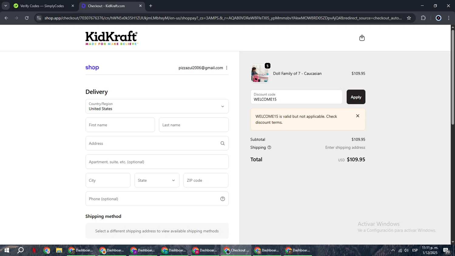The width and height of the screenshot is (455, 256).
Task: Open the Windows Start menu
Action: (x=6, y=250)
